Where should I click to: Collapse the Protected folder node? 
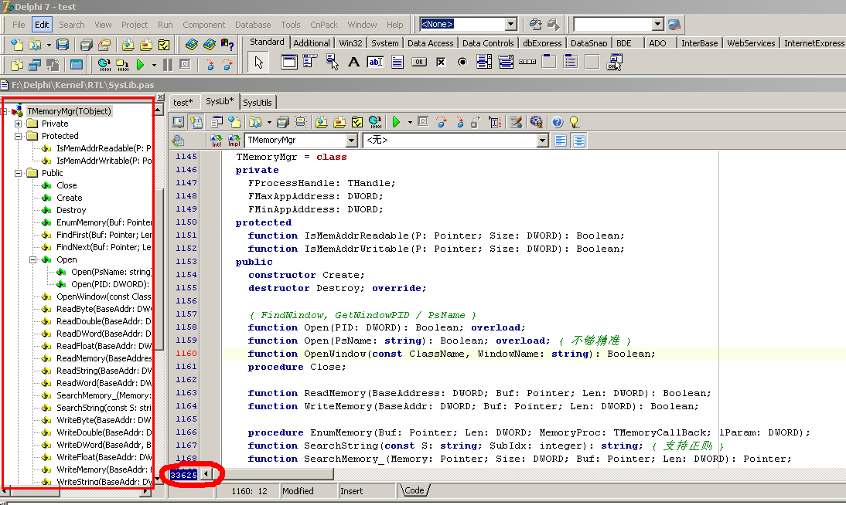(x=18, y=137)
